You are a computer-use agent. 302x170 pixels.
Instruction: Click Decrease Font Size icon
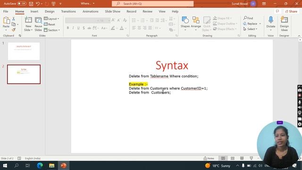tap(119, 20)
